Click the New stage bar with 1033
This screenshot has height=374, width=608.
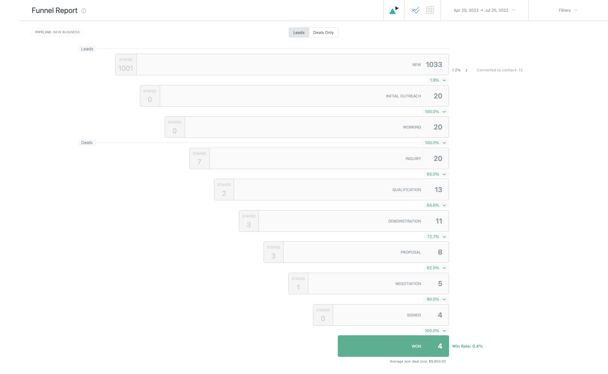point(292,65)
